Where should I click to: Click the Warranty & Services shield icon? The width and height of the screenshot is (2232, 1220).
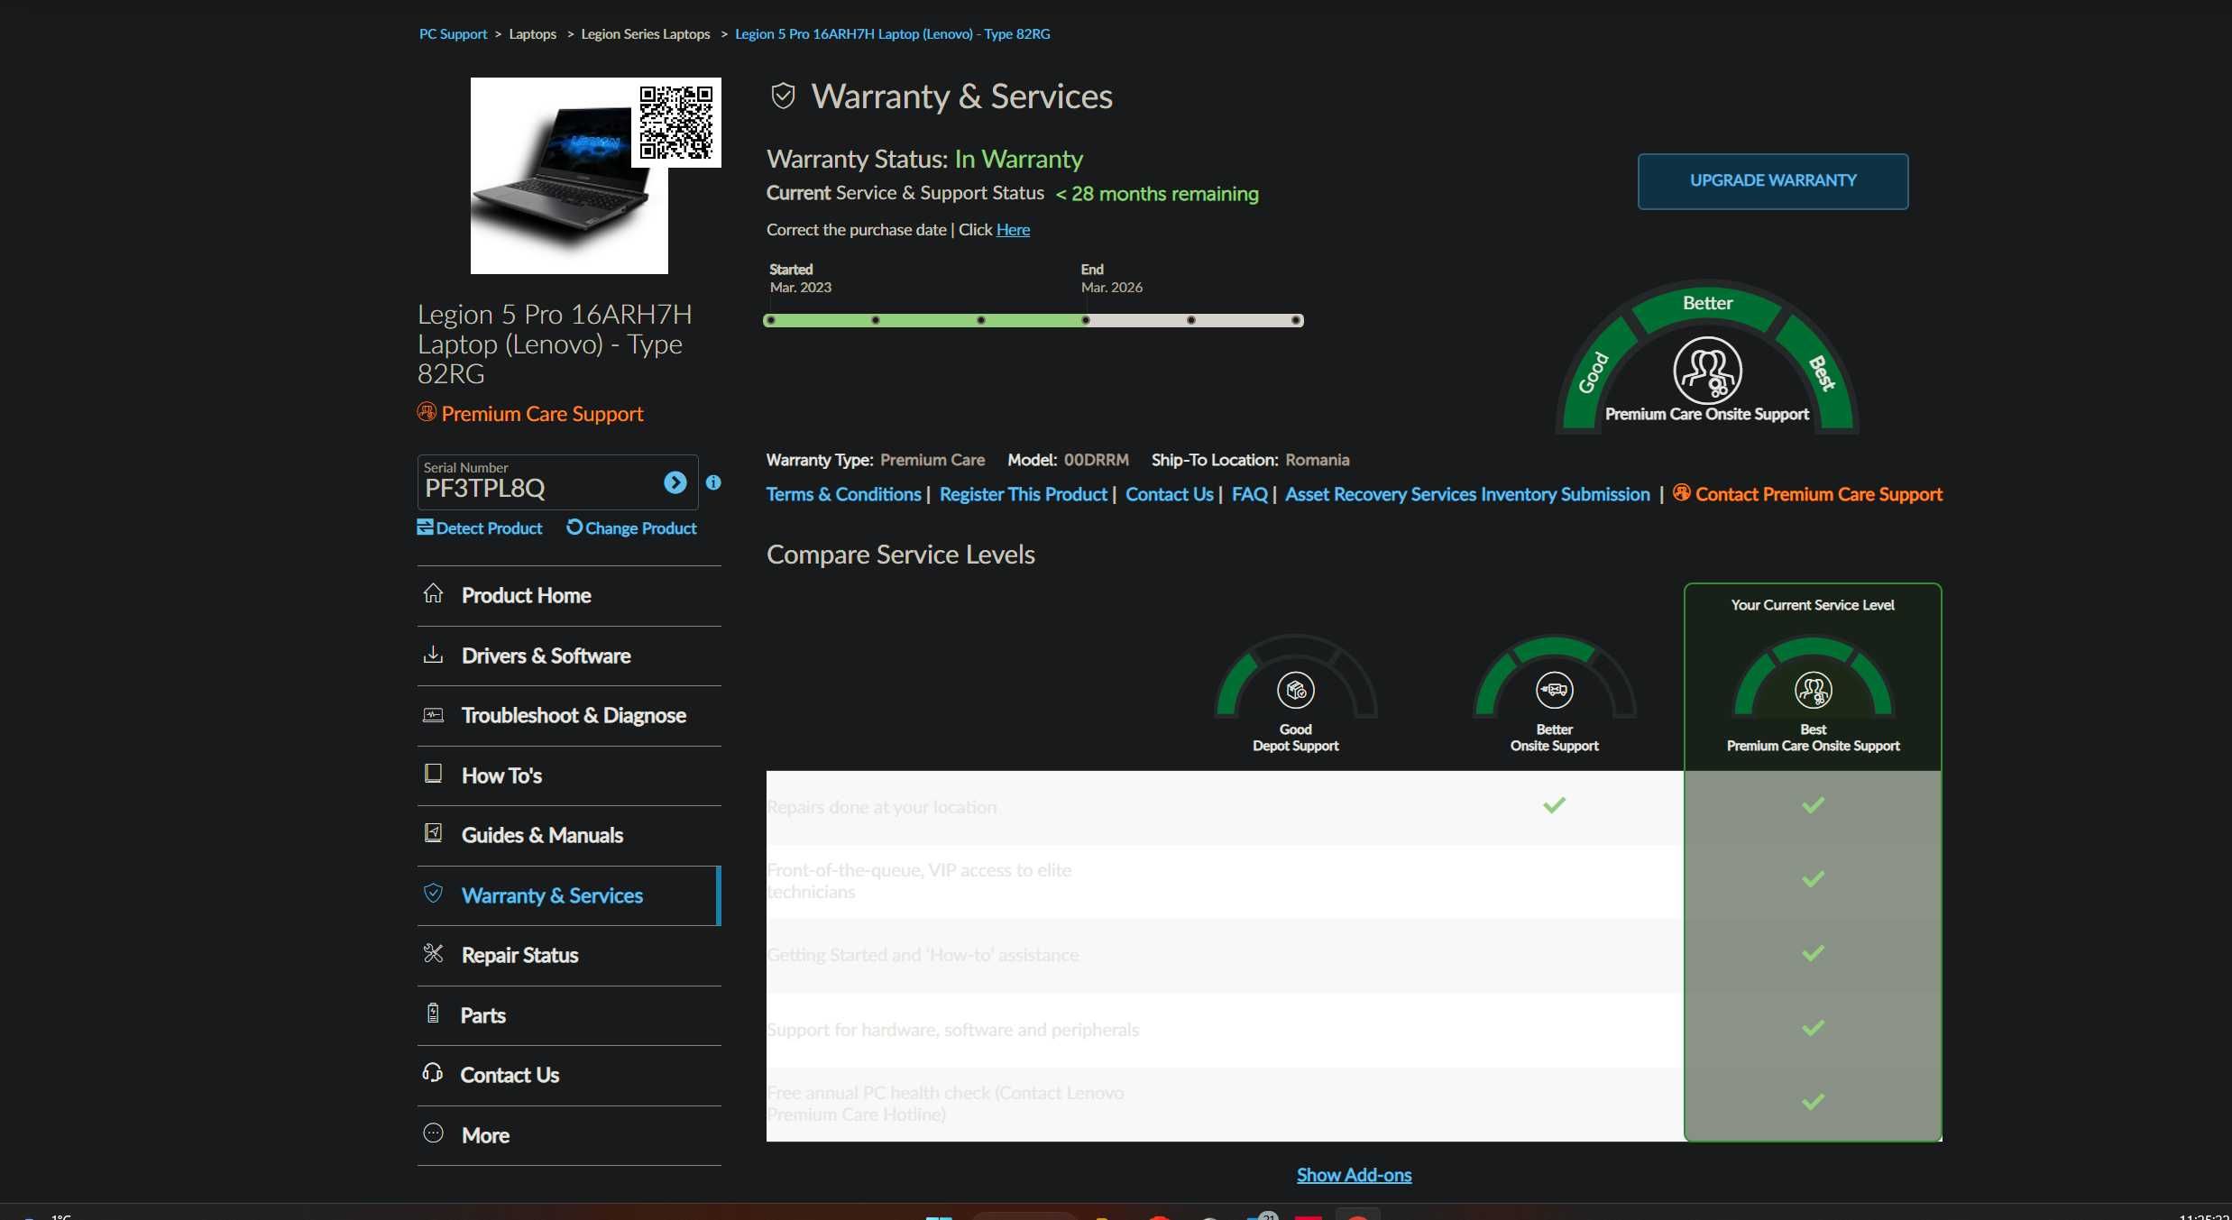434,894
